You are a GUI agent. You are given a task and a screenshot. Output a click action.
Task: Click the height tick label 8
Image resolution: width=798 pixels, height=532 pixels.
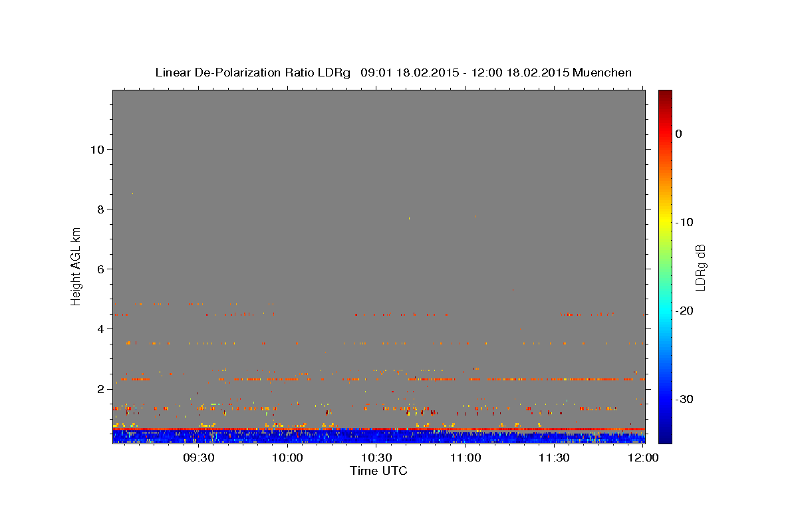pos(100,209)
